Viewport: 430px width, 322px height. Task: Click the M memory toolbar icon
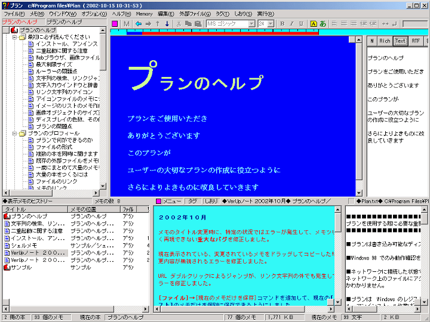click(127, 24)
